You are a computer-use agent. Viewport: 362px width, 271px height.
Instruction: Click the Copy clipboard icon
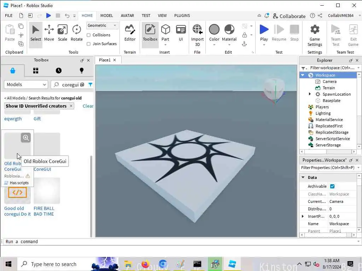[21, 26]
